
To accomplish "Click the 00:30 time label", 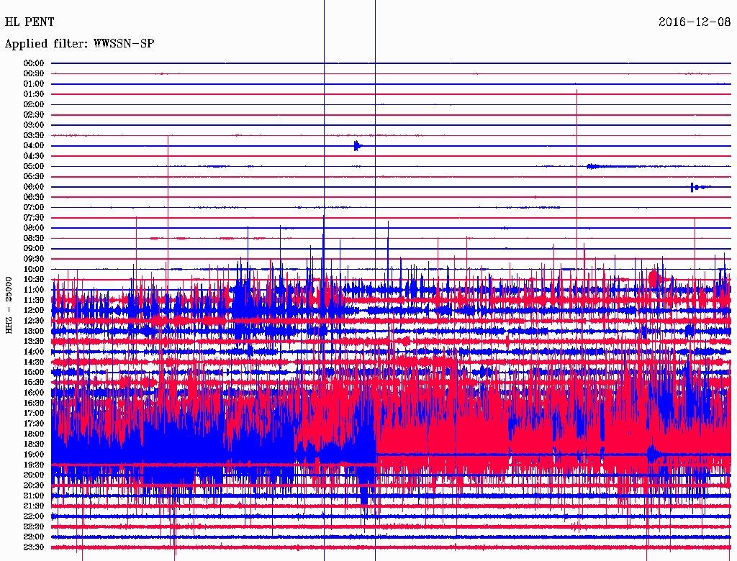I will tap(34, 73).
